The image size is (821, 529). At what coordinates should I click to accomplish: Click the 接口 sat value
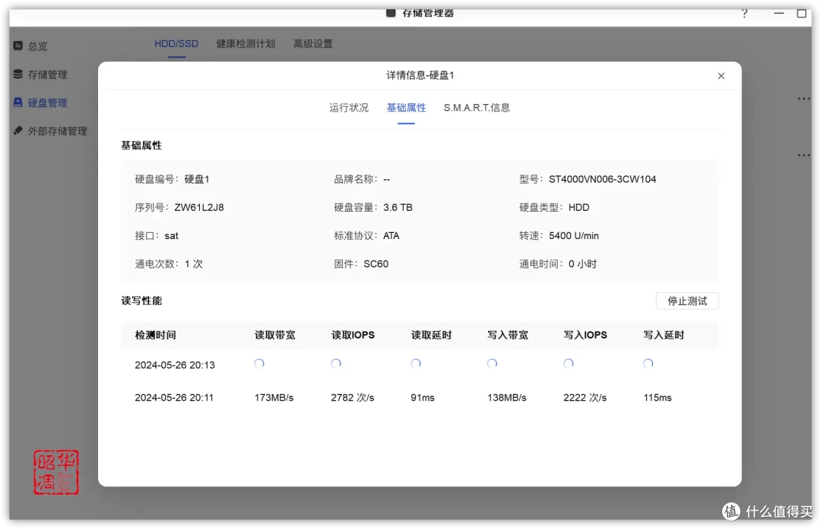coord(171,235)
